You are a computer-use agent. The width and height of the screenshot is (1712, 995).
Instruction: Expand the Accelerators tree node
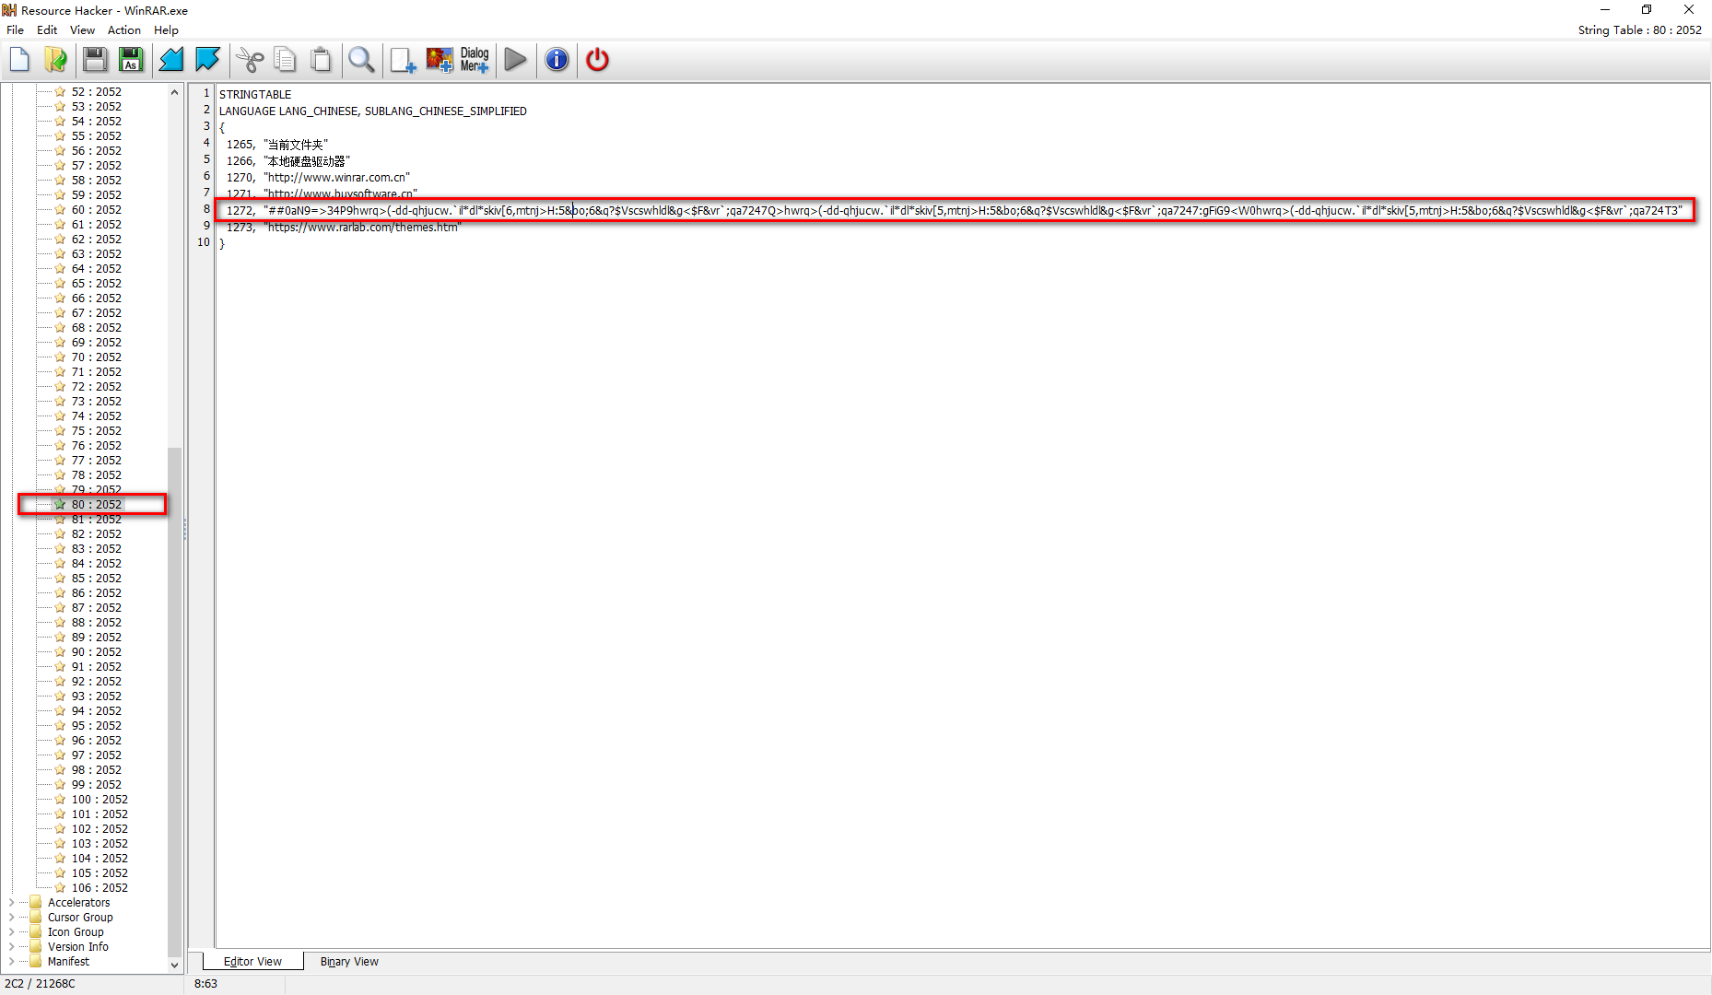click(11, 902)
